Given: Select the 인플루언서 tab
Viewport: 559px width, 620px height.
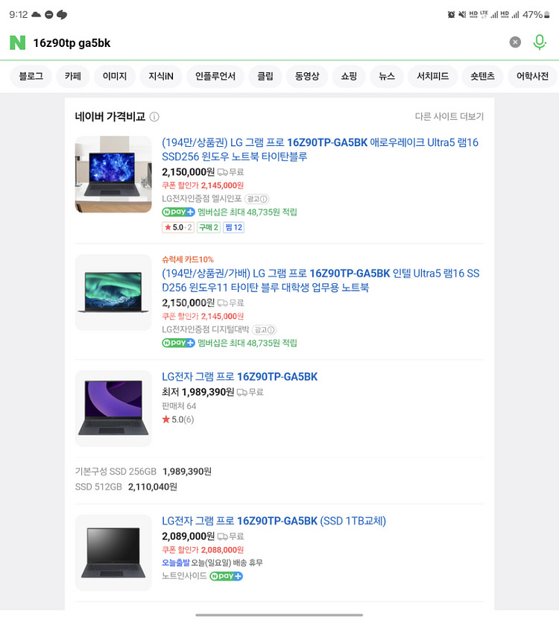Looking at the screenshot, I should (x=215, y=76).
